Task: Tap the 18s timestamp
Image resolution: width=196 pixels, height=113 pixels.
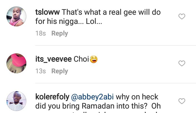Action: point(41,33)
